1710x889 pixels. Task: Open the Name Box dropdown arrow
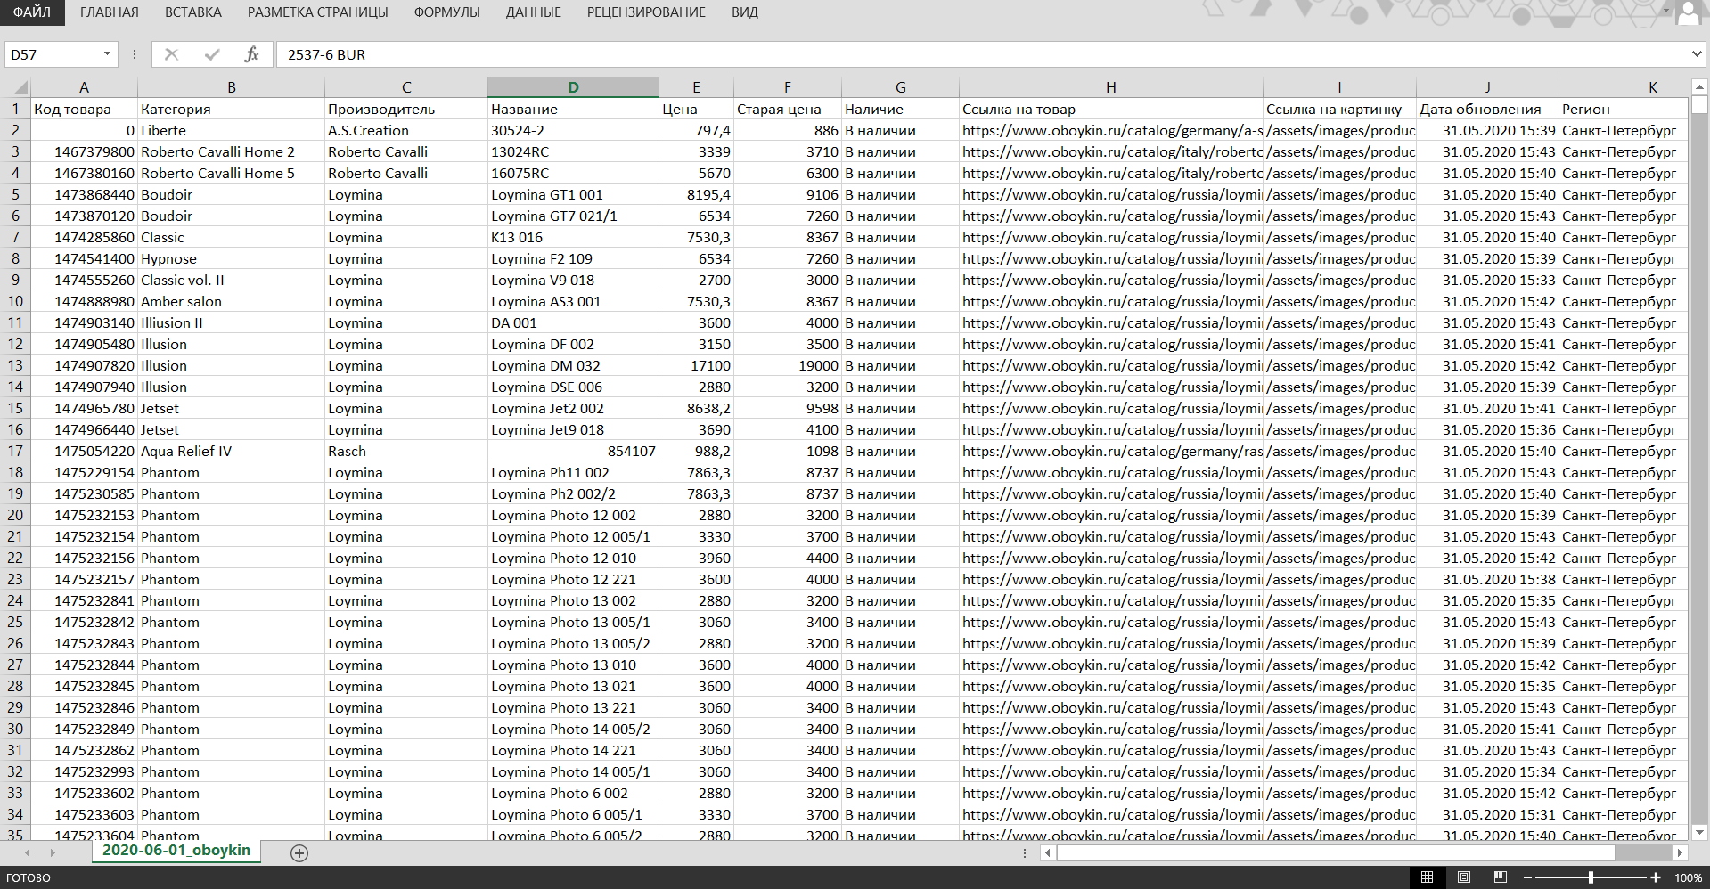107,54
